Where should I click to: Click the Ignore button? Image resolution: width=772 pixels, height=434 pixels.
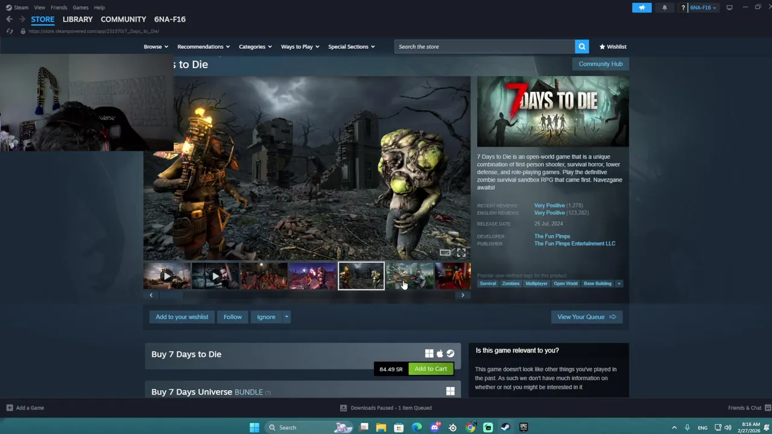(x=266, y=317)
